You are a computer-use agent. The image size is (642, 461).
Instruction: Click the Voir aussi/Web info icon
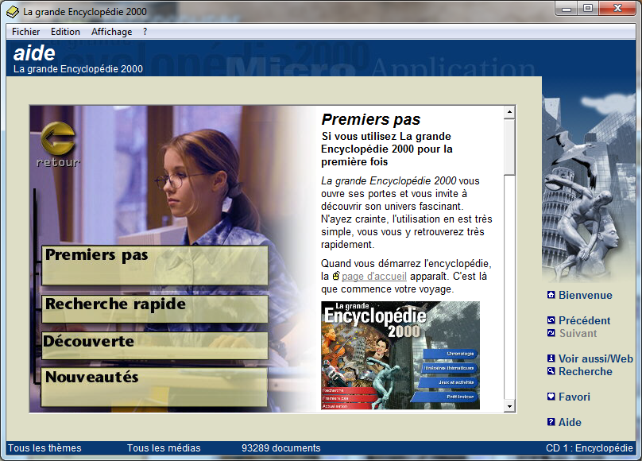[551, 358]
